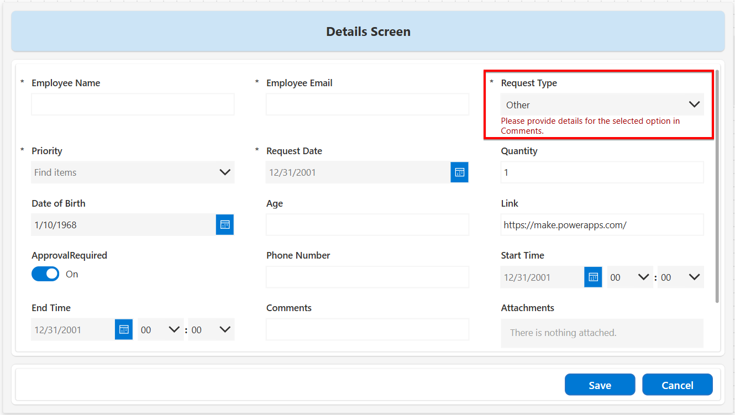The image size is (735, 415).
Task: Open the Date of Birth calendar picker
Action: point(225,225)
